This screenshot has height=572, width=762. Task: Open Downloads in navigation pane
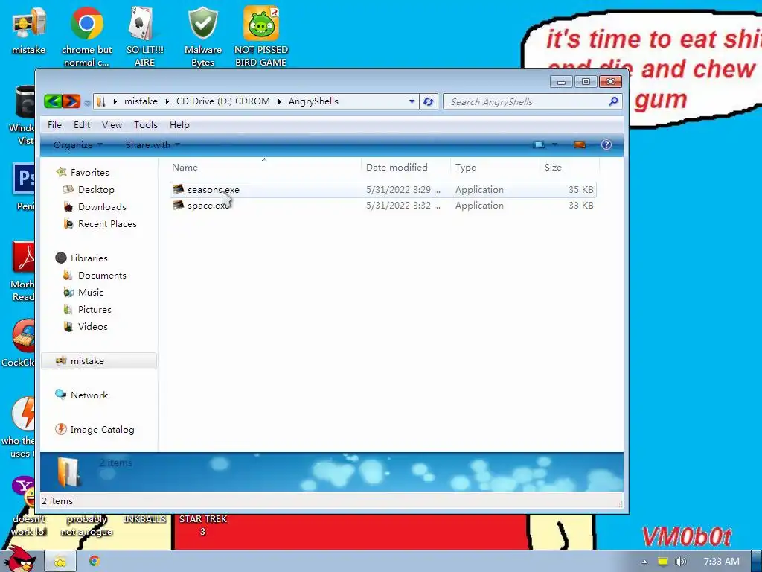(102, 207)
